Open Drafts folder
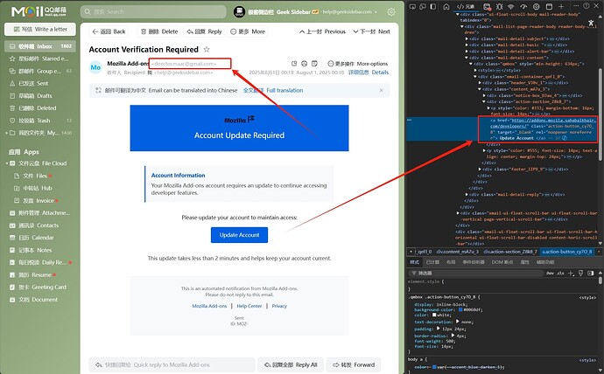The height and width of the screenshot is (374, 604). tap(40, 96)
